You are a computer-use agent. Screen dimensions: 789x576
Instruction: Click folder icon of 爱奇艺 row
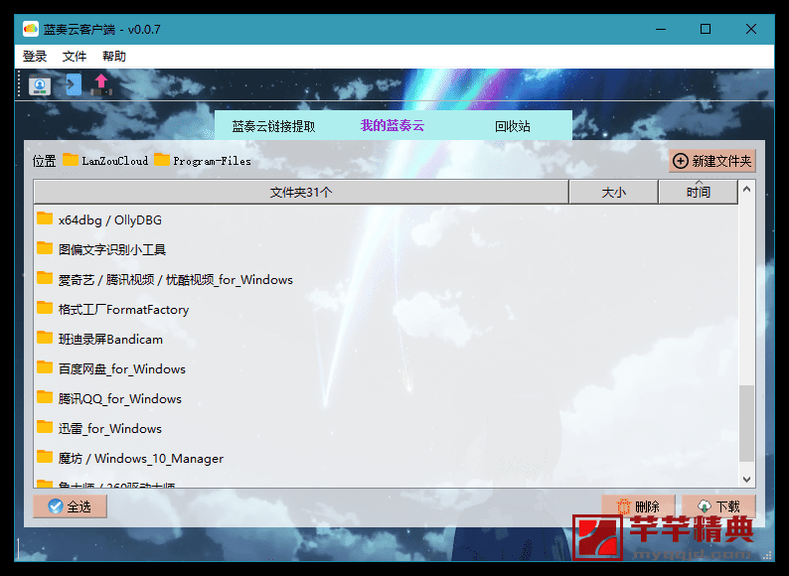point(45,278)
